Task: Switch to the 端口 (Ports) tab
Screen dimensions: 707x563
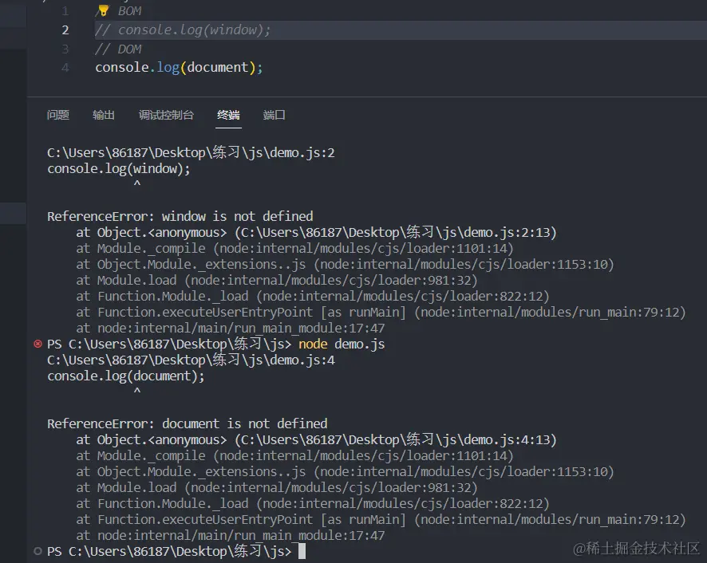Action: (x=275, y=115)
